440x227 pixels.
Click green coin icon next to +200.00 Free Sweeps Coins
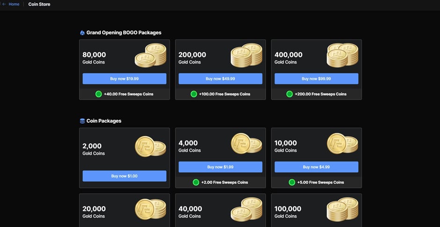click(290, 94)
